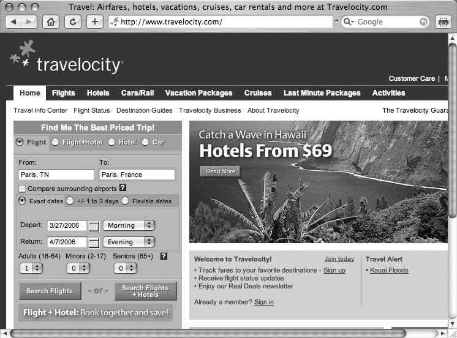The height and width of the screenshot is (338, 457).
Task: Open the Return time Evening dropdown
Action: (x=129, y=242)
